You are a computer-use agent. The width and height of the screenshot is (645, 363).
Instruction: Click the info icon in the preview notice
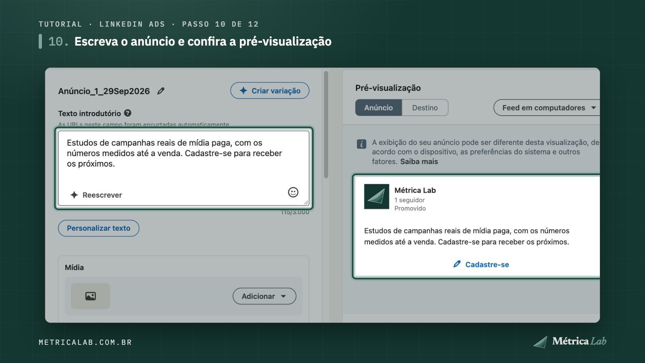pos(362,144)
